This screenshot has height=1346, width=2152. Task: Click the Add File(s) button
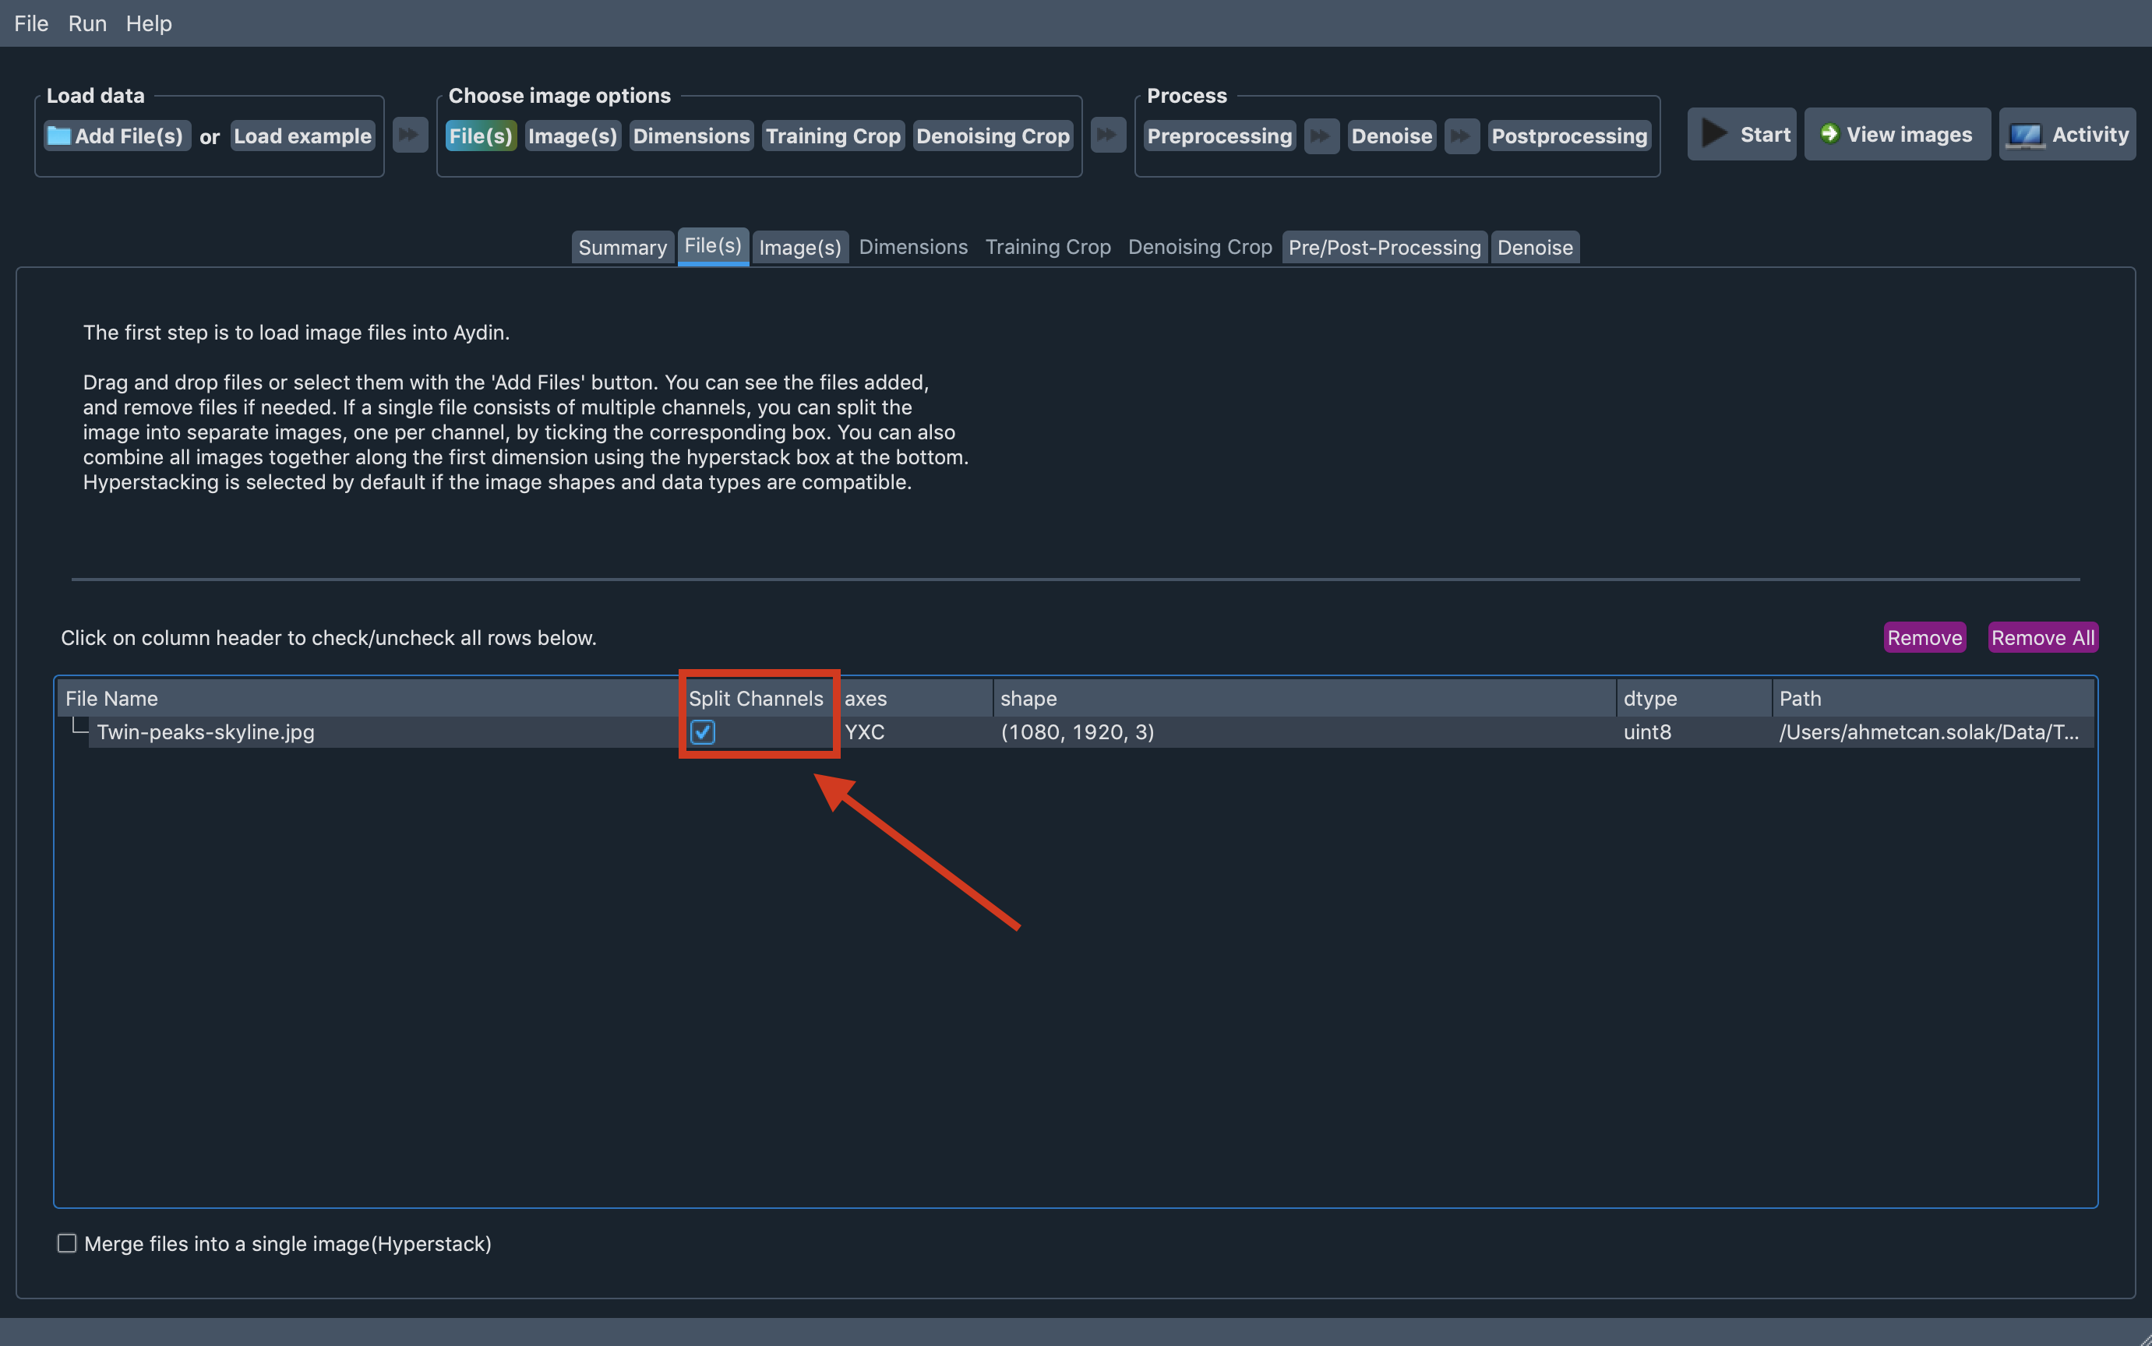[x=117, y=136]
